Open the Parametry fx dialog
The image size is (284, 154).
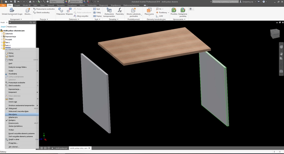(x=120, y=12)
